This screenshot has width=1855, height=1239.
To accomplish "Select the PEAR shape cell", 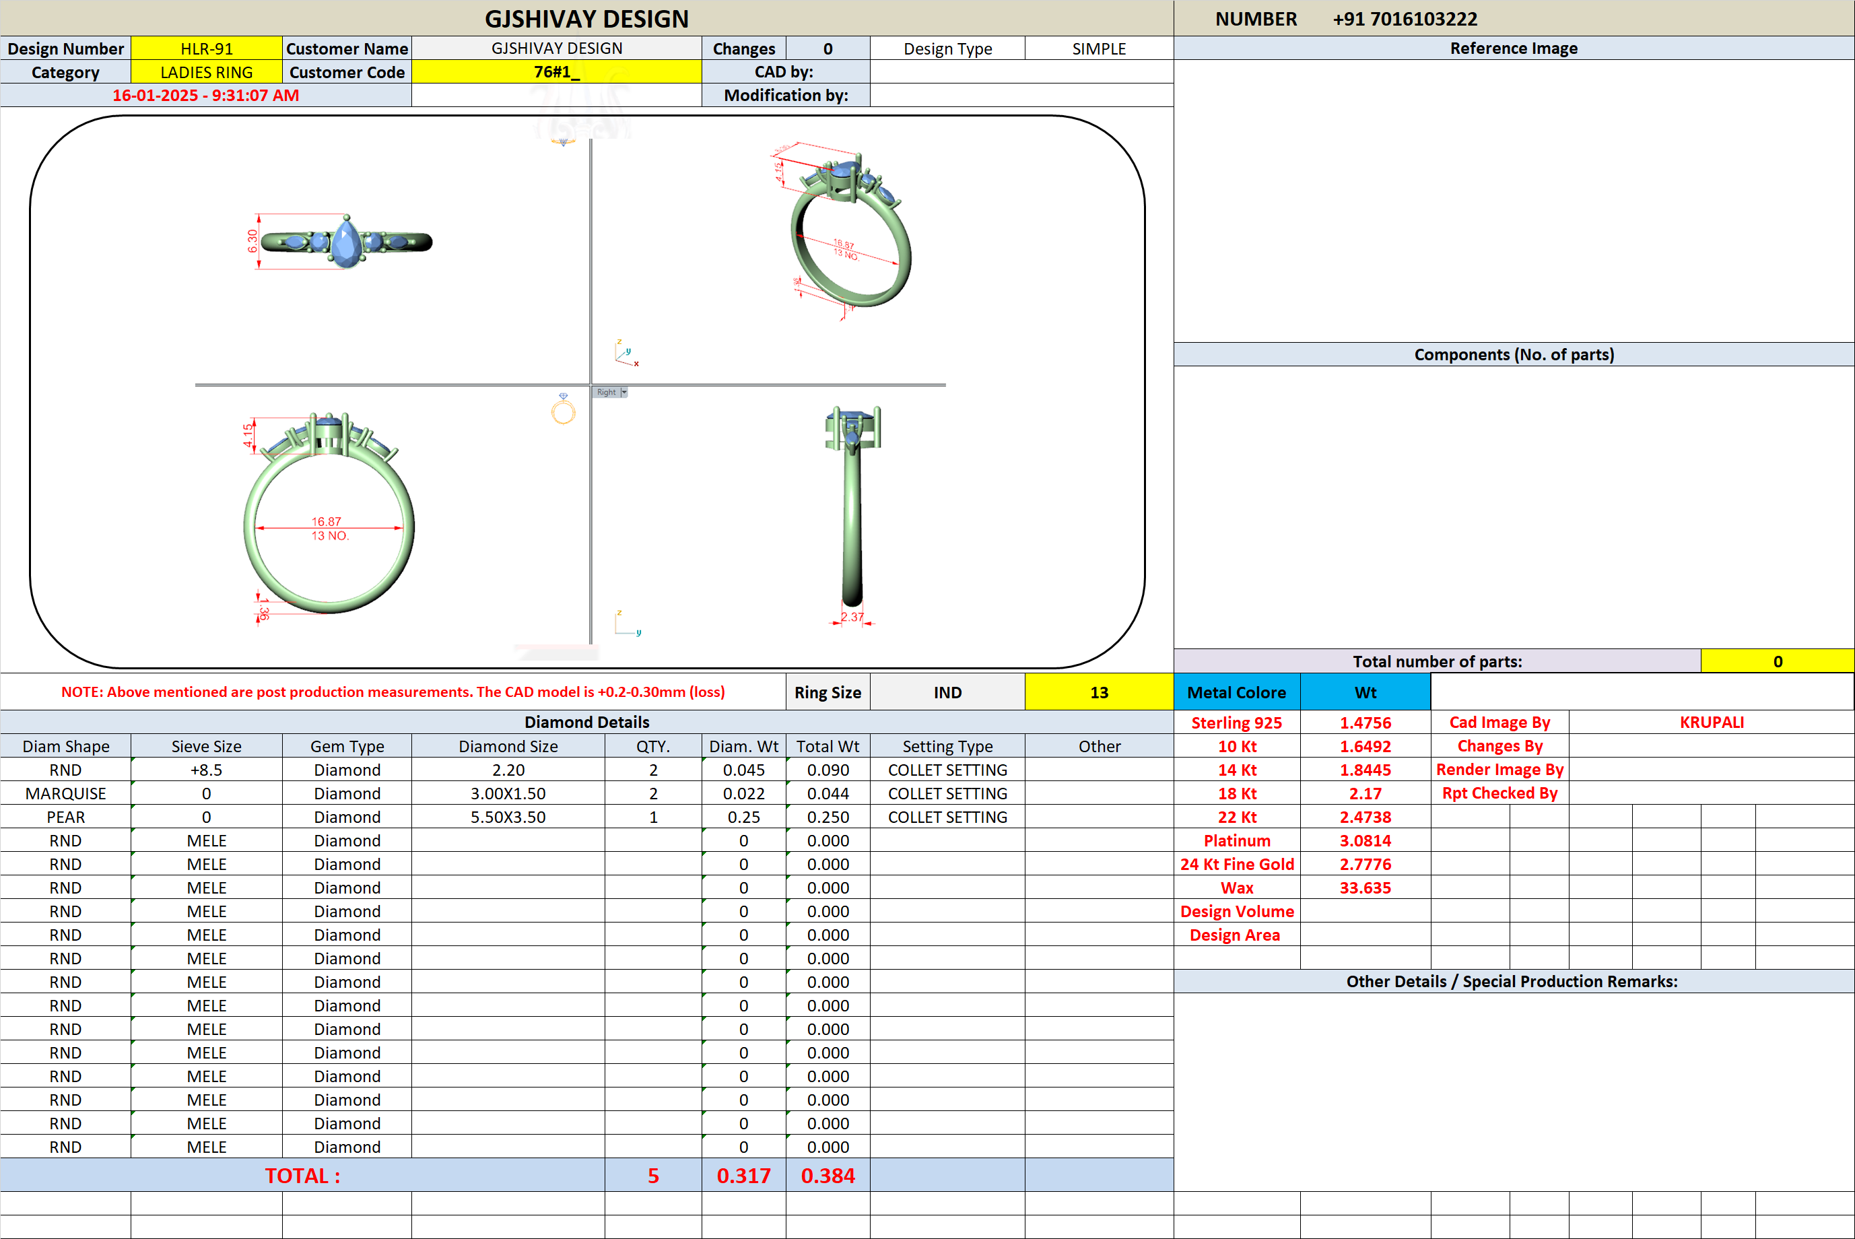I will tap(65, 817).
